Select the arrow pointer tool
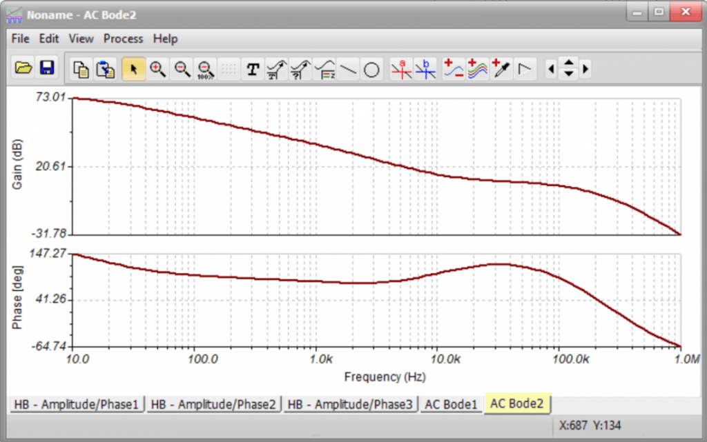This screenshot has height=442, width=707. pyautogui.click(x=134, y=69)
